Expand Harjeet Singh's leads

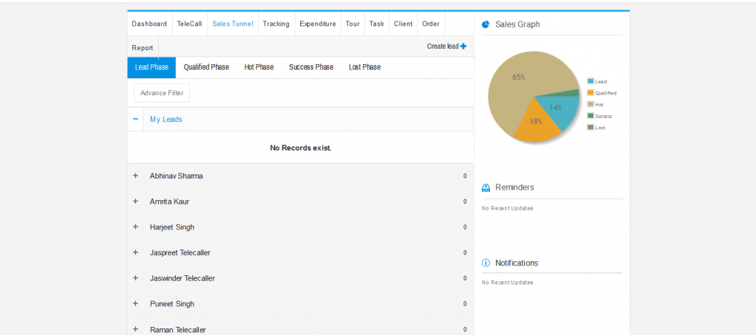click(x=135, y=227)
